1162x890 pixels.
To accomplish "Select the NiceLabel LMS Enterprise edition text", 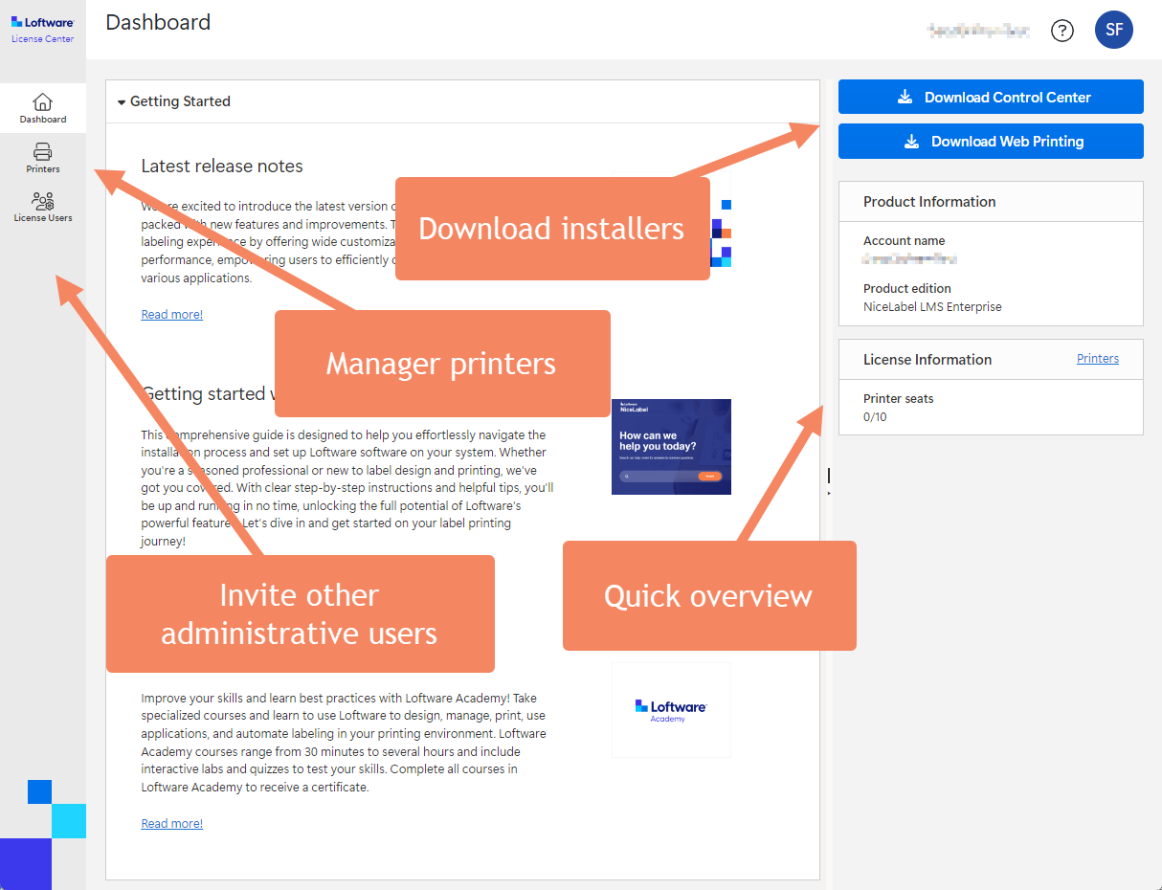I will click(x=932, y=307).
